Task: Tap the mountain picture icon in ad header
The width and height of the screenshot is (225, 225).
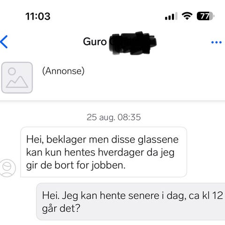Action: pos(17,77)
